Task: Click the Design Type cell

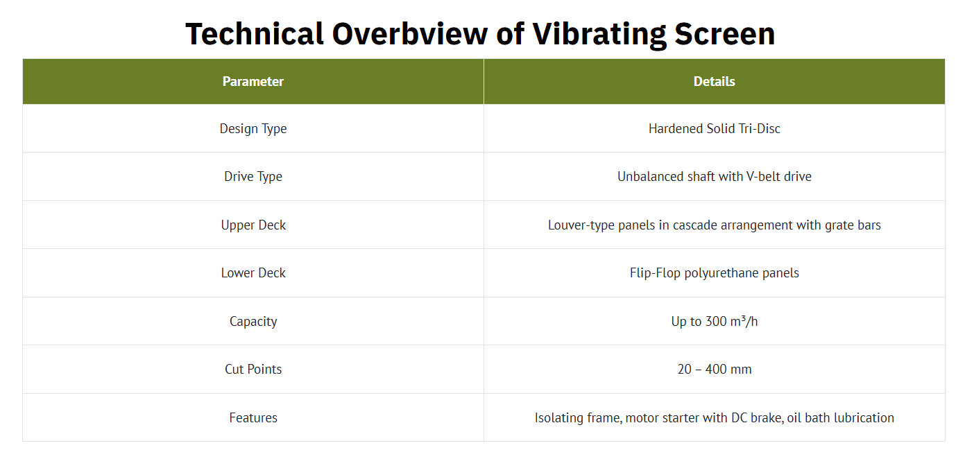Action: pos(253,128)
